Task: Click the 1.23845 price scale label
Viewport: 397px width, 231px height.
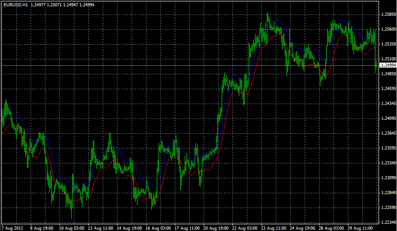Action: pyautogui.click(x=388, y=133)
